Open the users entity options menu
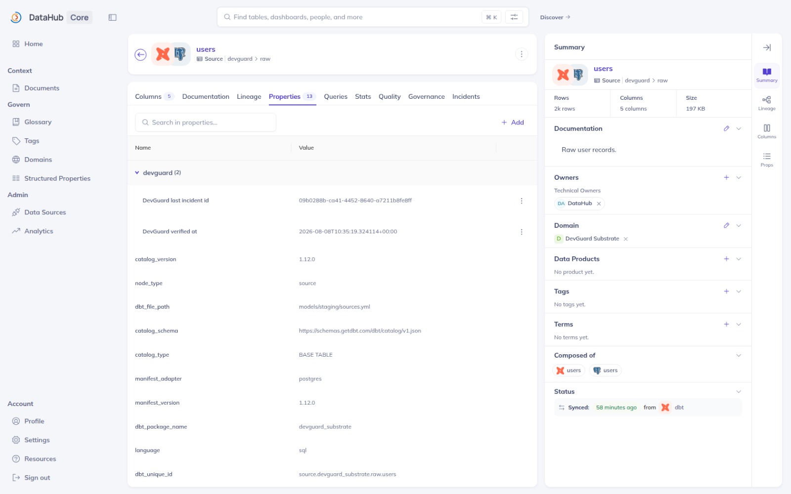Screen dimensions: 791x494 [x=522, y=54]
